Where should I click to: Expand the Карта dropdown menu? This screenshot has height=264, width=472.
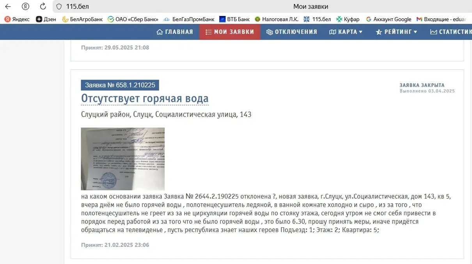point(346,32)
